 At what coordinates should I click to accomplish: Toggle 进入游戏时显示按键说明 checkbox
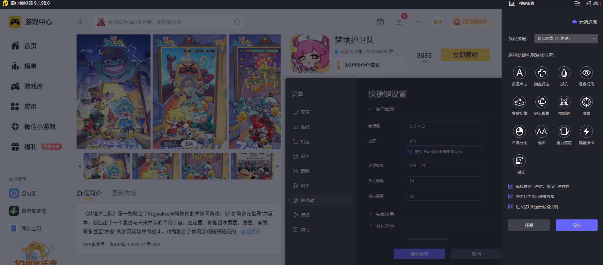click(511, 207)
